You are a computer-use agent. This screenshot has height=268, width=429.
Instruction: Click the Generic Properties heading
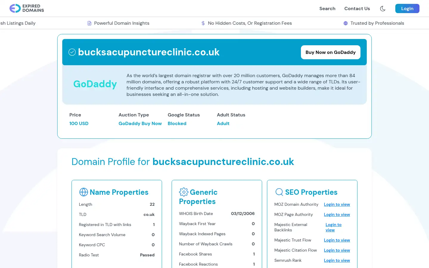(198, 197)
